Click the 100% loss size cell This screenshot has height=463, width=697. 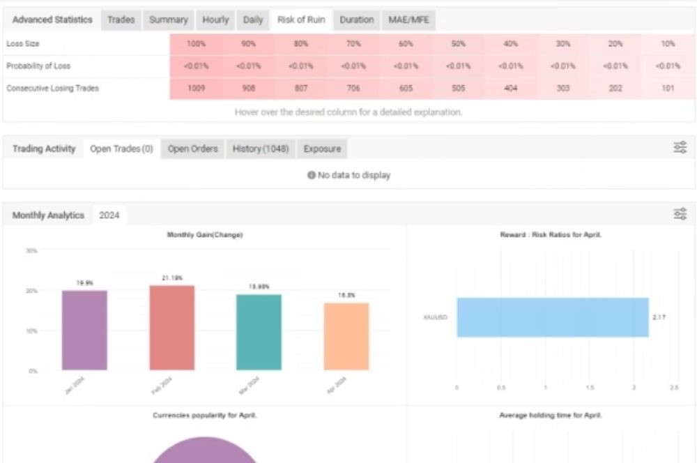click(197, 43)
